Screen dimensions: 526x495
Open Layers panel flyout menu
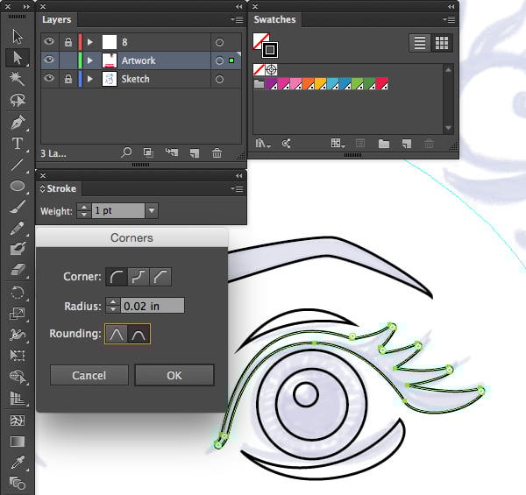tap(238, 20)
